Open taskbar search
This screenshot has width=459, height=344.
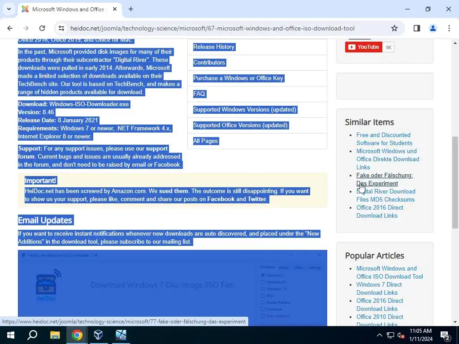[32, 335]
